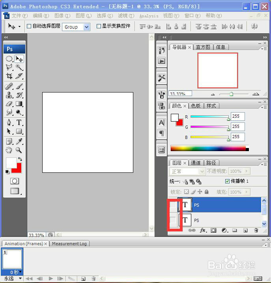
Task: Select the Dodge tool
Action: pos(19,112)
